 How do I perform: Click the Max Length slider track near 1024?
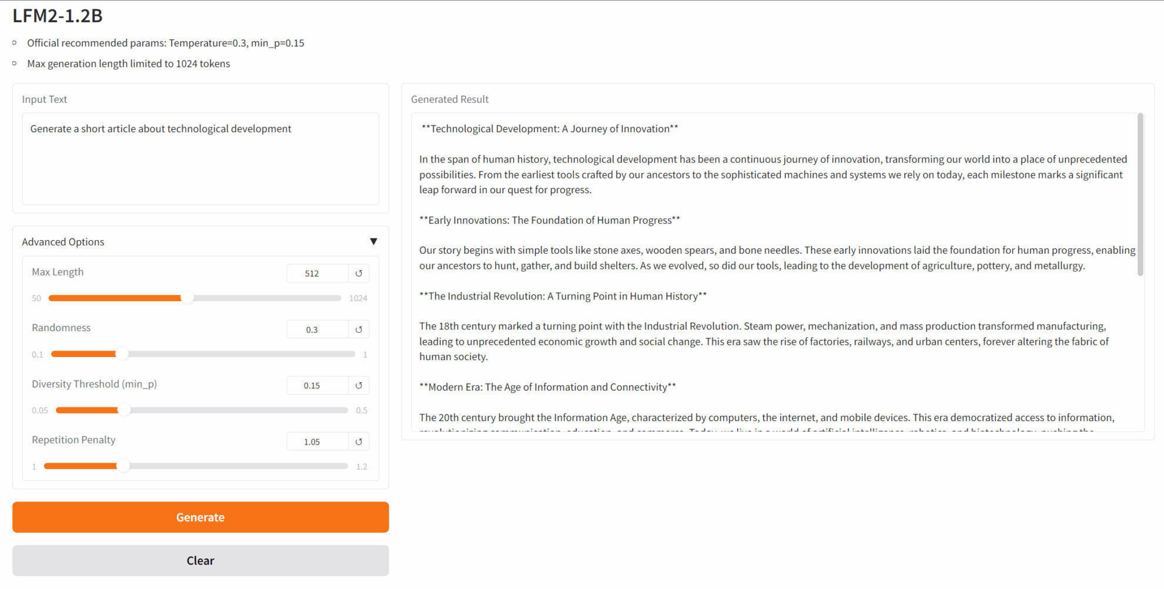[x=335, y=298]
